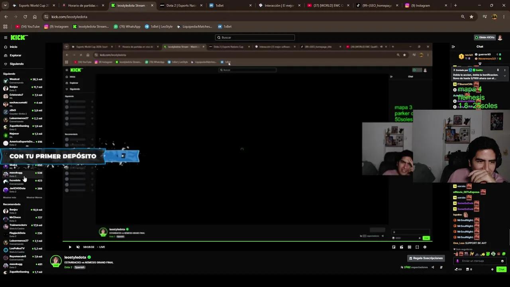The width and height of the screenshot is (510, 287).
Task: Play the live stream video
Action: tap(70, 247)
